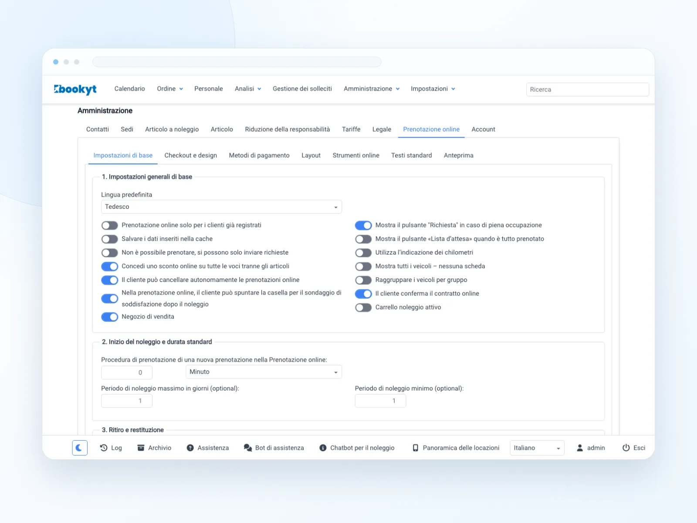697x523 pixels.
Task: Open Bot di assistenza chat icon
Action: pos(248,448)
